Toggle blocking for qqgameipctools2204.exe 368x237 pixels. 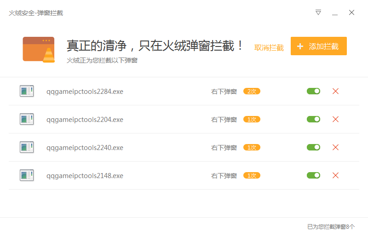pyautogui.click(x=313, y=119)
